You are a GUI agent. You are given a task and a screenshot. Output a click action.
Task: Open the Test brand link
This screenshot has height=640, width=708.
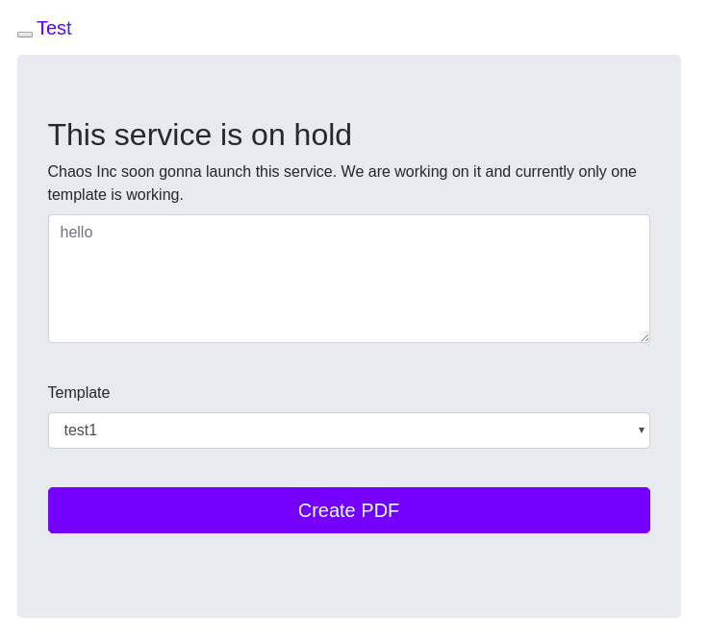pos(54,29)
